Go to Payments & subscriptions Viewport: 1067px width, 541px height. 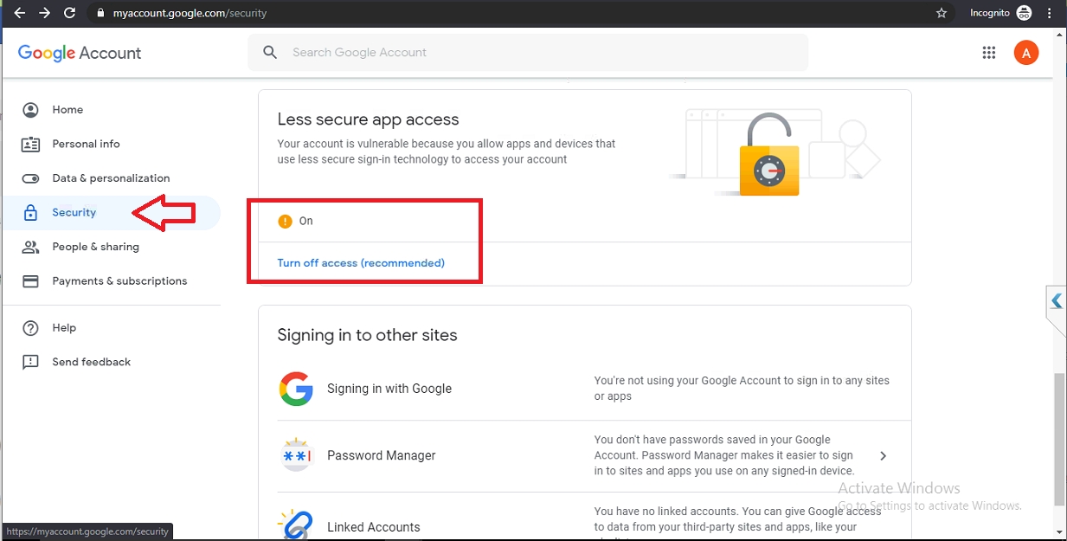coord(119,281)
